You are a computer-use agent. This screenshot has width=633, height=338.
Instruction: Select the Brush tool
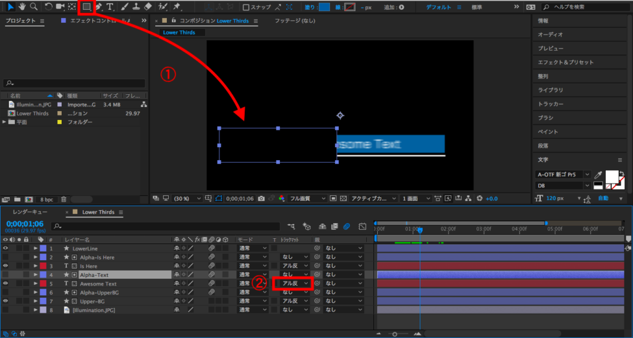tap(124, 7)
